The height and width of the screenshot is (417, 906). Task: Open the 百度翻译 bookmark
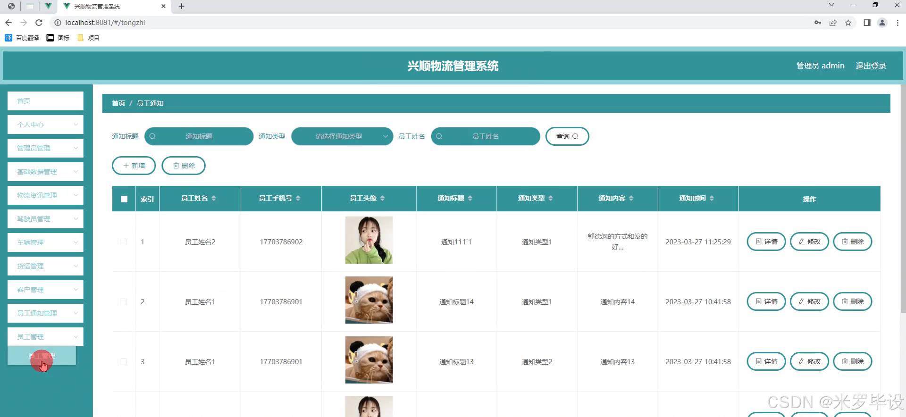(x=22, y=38)
